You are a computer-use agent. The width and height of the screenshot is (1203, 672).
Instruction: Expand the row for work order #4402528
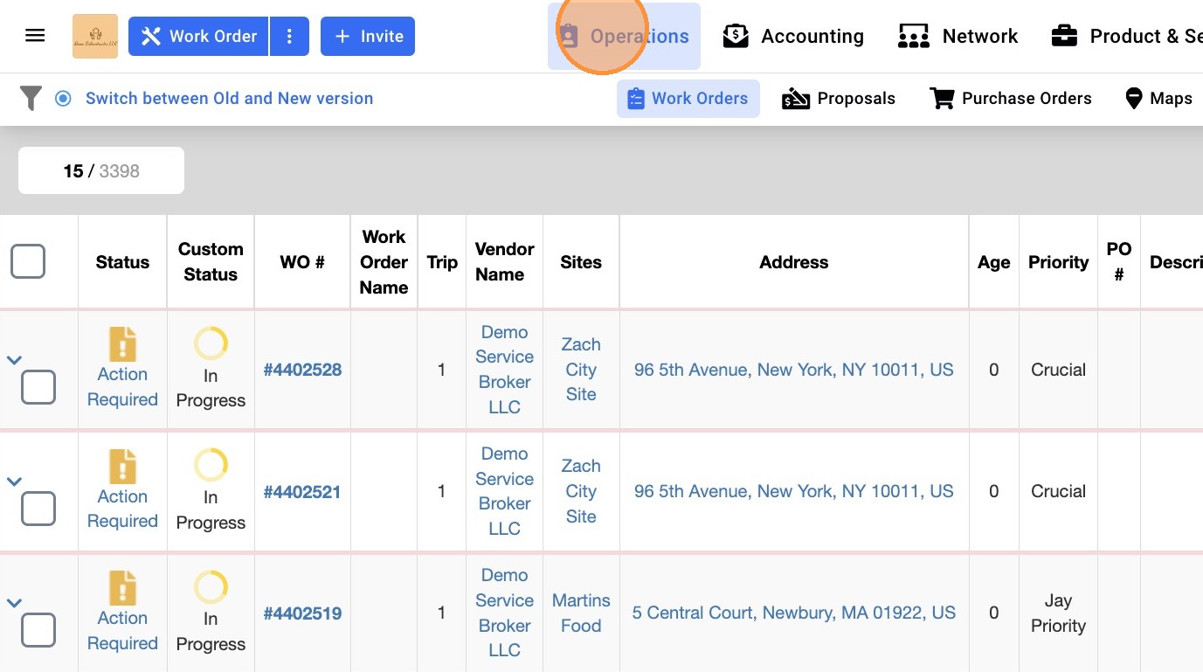(14, 359)
